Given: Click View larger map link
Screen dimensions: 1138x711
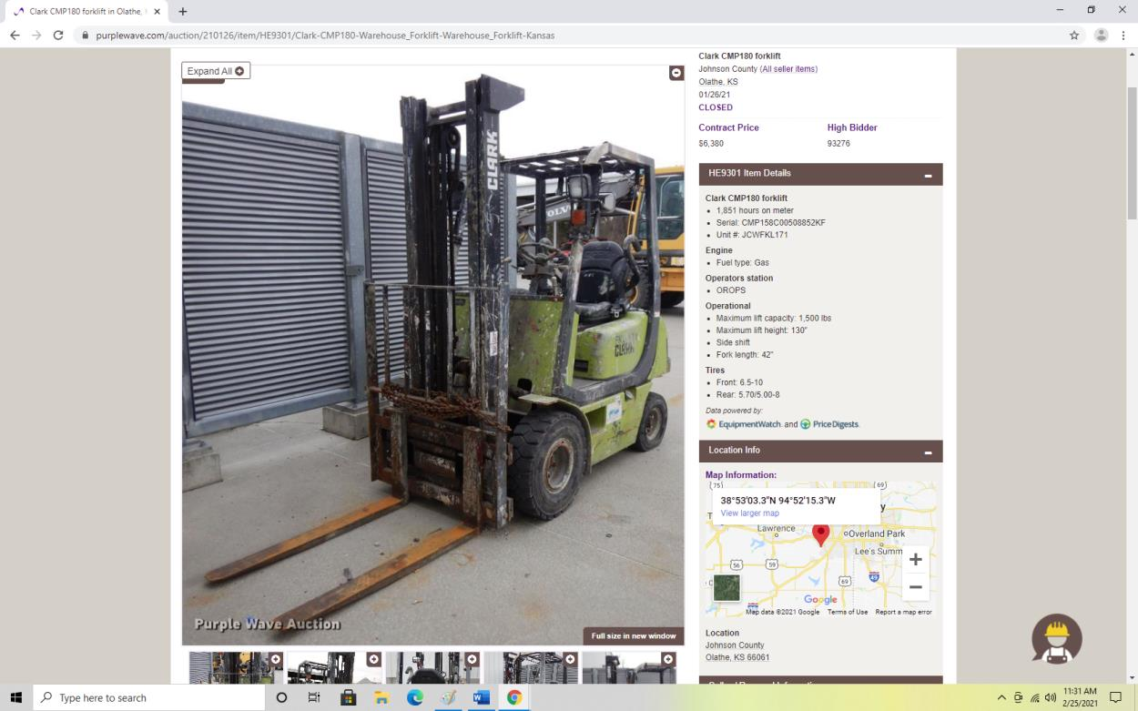Looking at the screenshot, I should click(749, 513).
